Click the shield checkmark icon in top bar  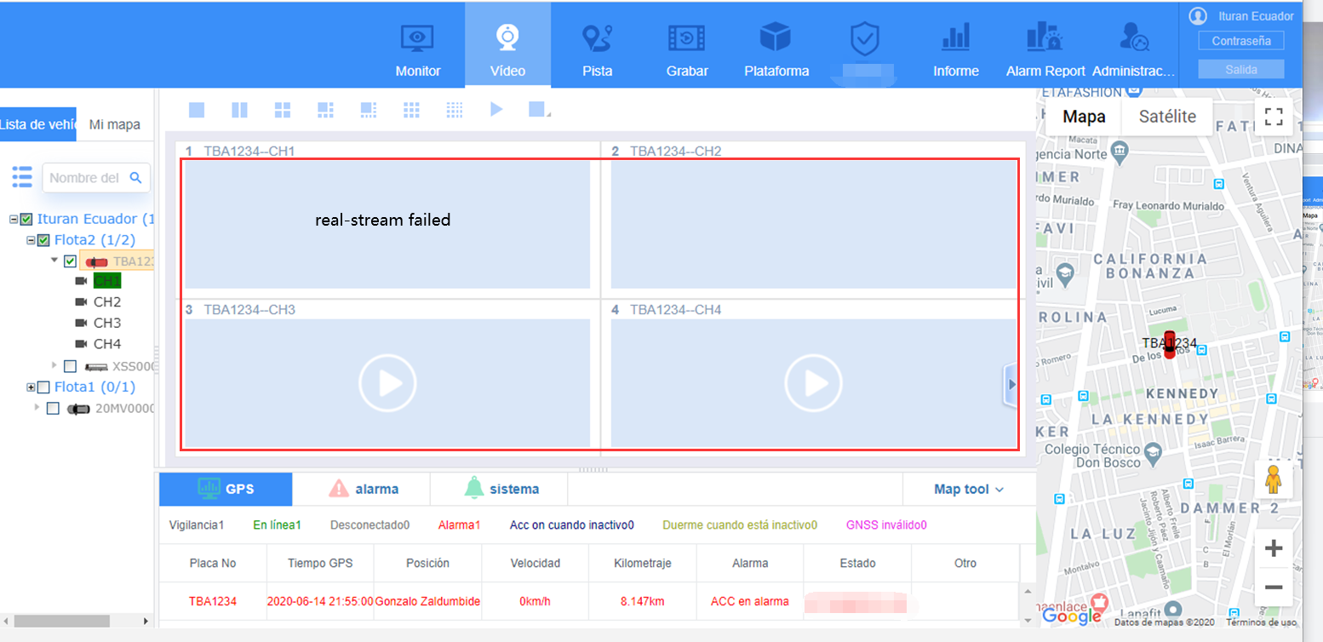coord(864,40)
